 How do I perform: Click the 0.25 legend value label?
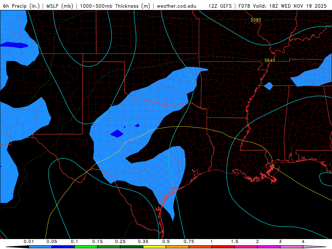[120, 242]
